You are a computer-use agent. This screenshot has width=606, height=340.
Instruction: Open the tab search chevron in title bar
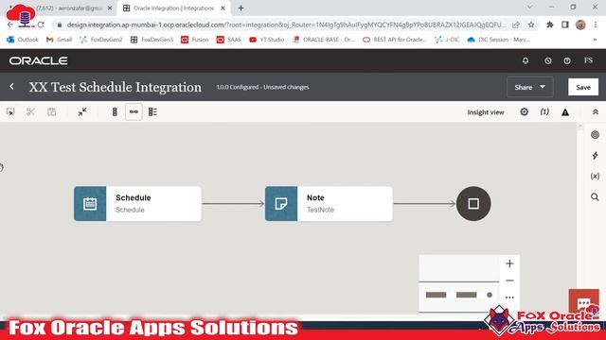530,7
